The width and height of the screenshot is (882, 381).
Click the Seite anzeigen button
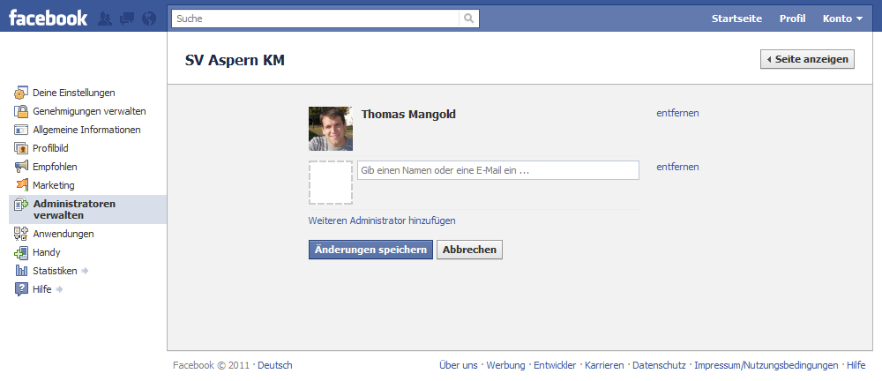pyautogui.click(x=807, y=59)
